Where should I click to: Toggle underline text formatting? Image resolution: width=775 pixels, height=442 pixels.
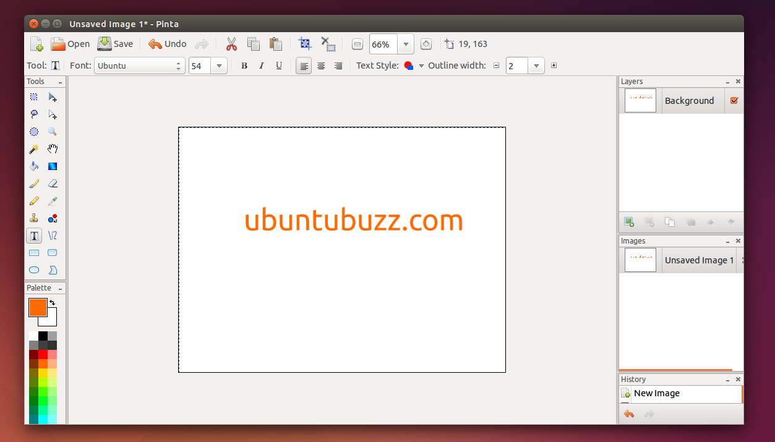279,66
